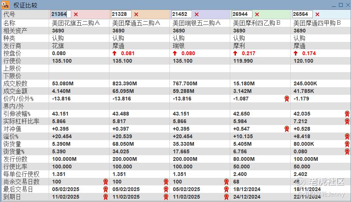
Task: Click the red up arrow beside price 0.174
Action: (x=296, y=53)
